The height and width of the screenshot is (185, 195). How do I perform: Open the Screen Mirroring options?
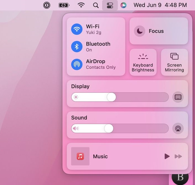174,62
